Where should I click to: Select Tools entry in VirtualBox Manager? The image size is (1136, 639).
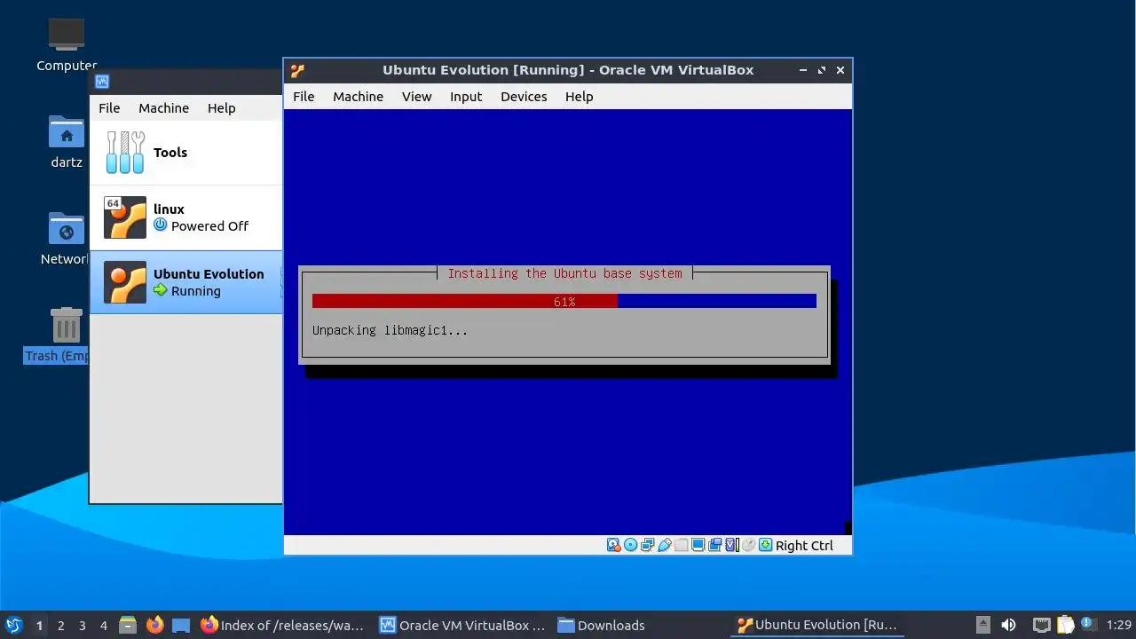pyautogui.click(x=186, y=153)
